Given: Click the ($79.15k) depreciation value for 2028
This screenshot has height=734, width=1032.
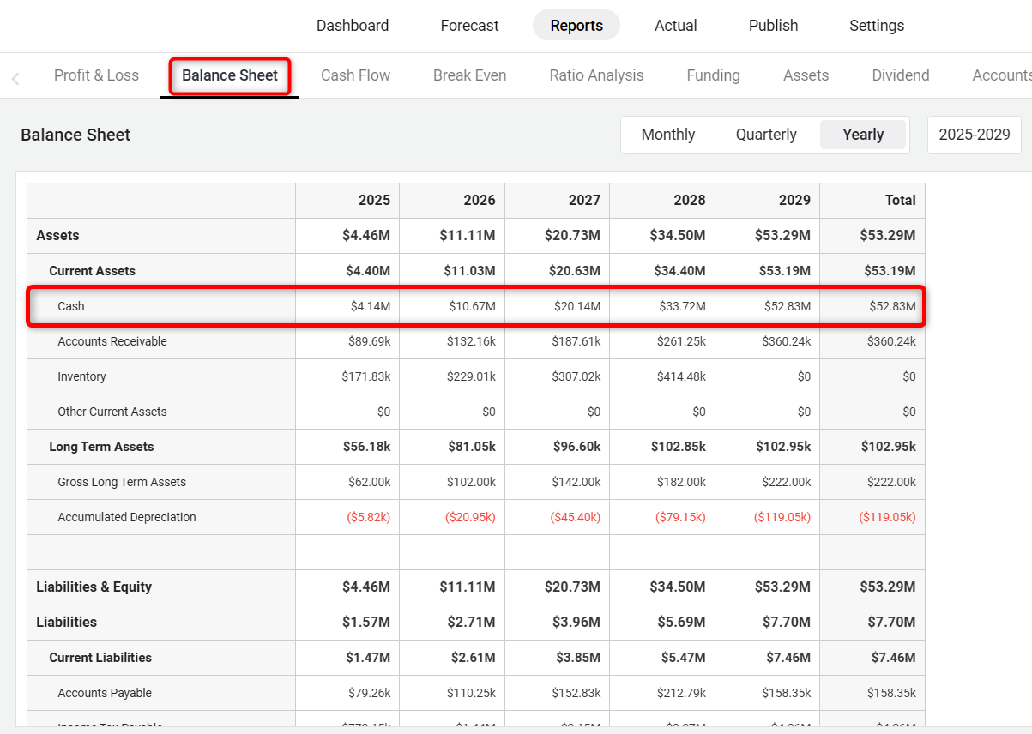Looking at the screenshot, I should [680, 517].
